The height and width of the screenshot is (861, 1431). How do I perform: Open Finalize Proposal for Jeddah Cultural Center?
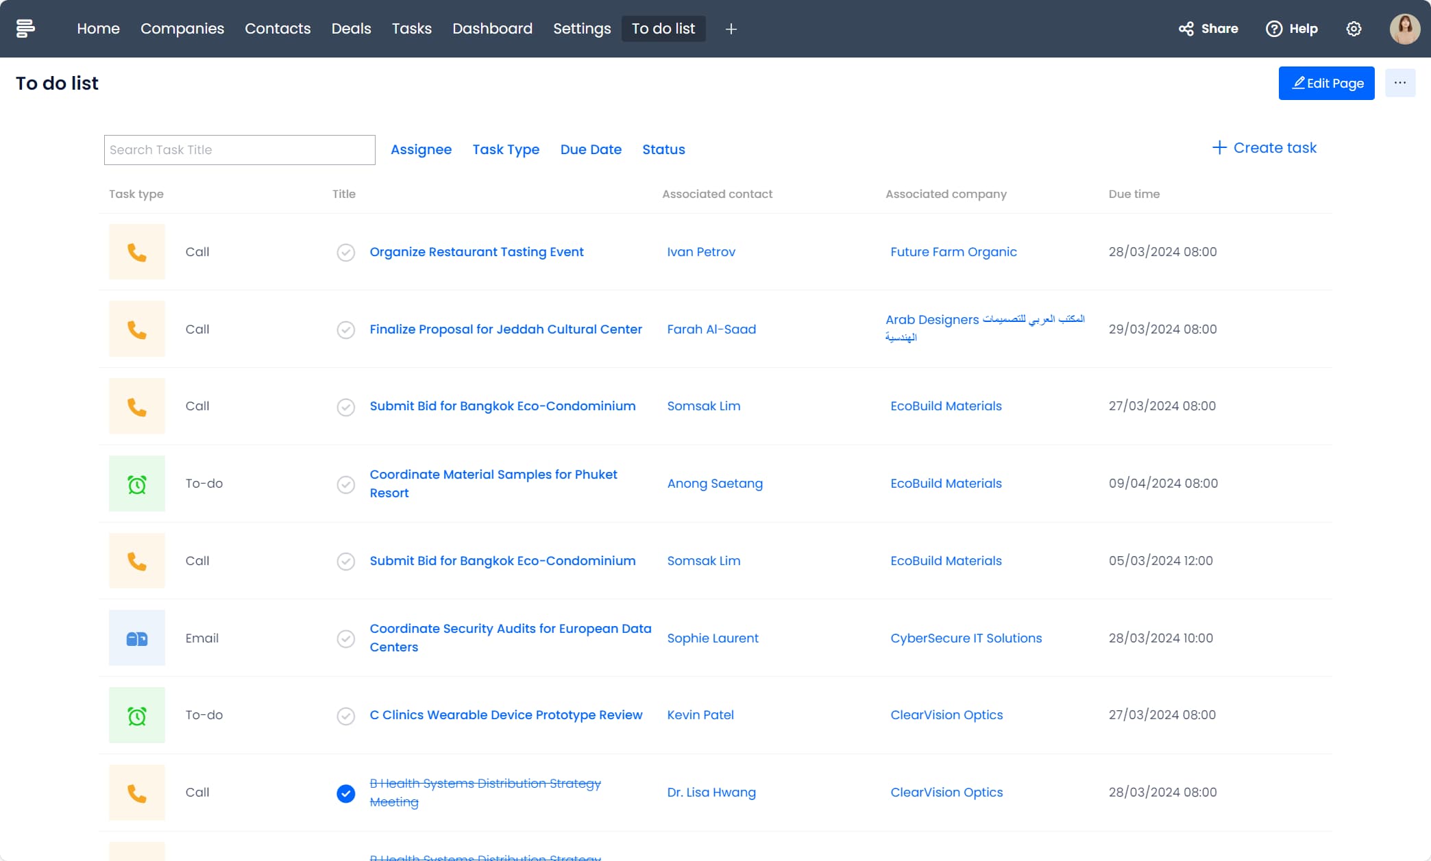[x=506, y=329]
